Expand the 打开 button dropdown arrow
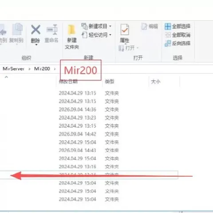This screenshot has height=213, width=213. [x=138, y=48]
